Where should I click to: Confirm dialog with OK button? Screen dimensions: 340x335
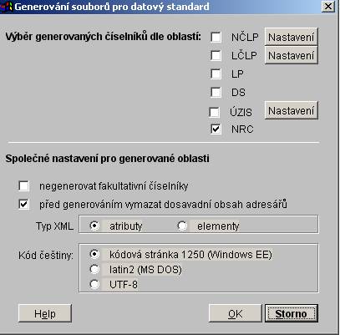pyautogui.click(x=236, y=313)
